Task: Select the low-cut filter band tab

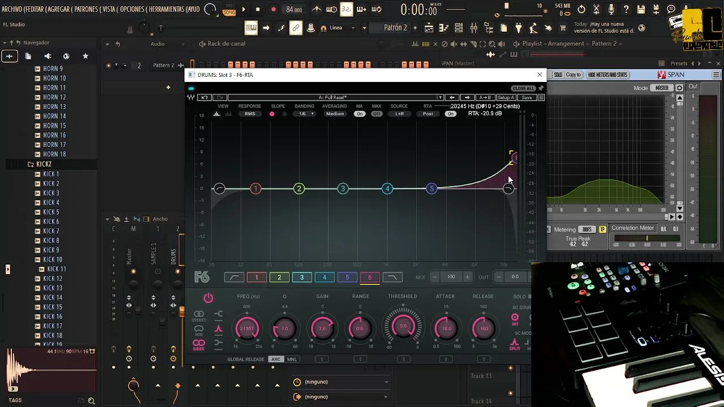Action: [234, 277]
